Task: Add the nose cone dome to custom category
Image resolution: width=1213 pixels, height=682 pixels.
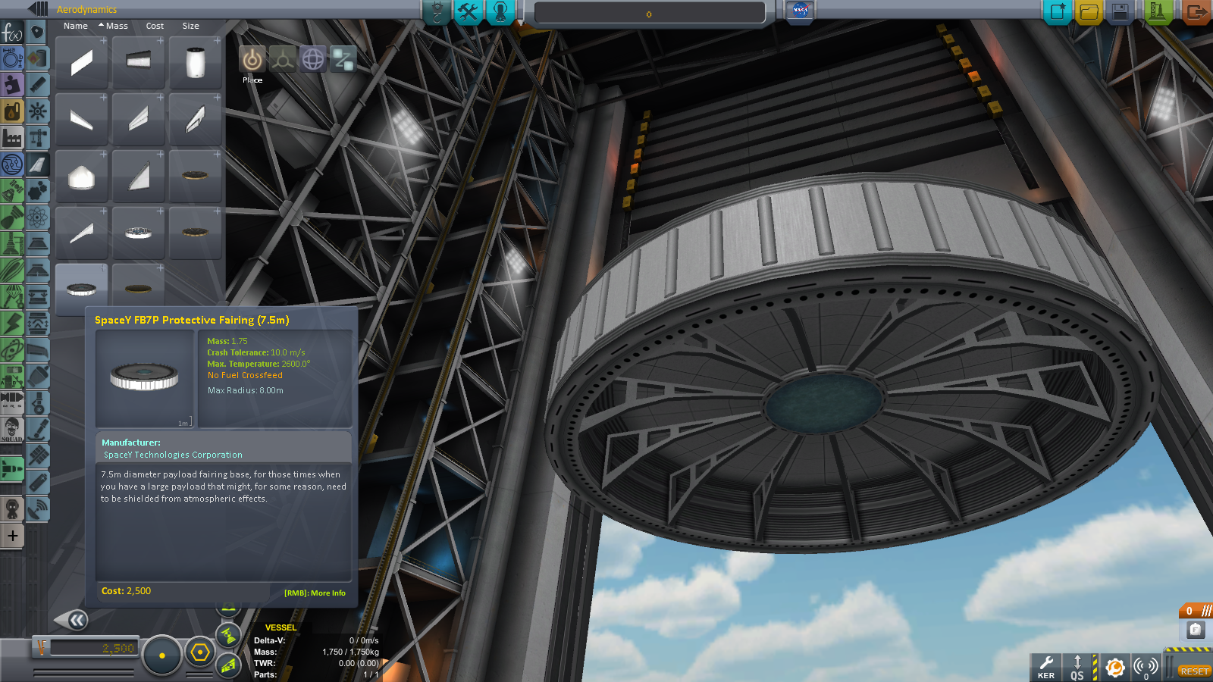Action: click(x=104, y=155)
